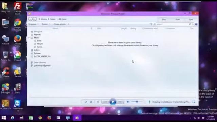Switch to Now Playing view icon
217x122 pixels.
click(x=194, y=102)
